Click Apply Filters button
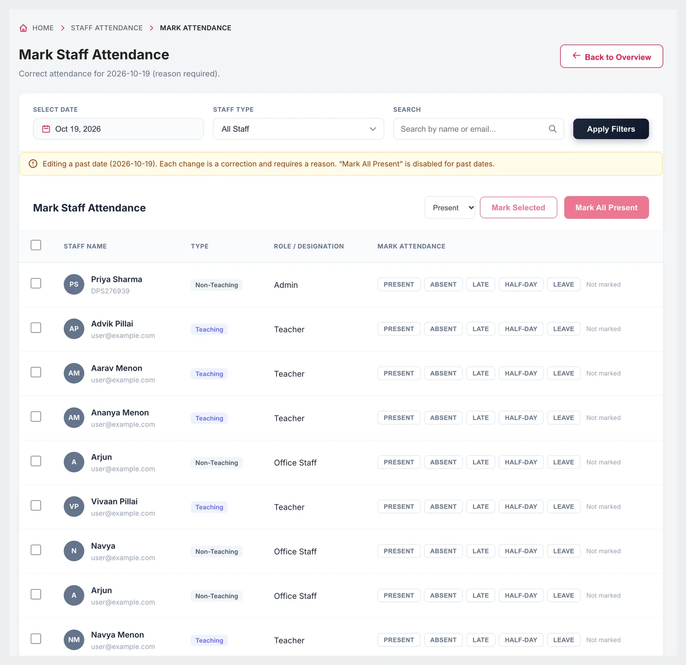This screenshot has height=665, width=686. [x=611, y=129]
